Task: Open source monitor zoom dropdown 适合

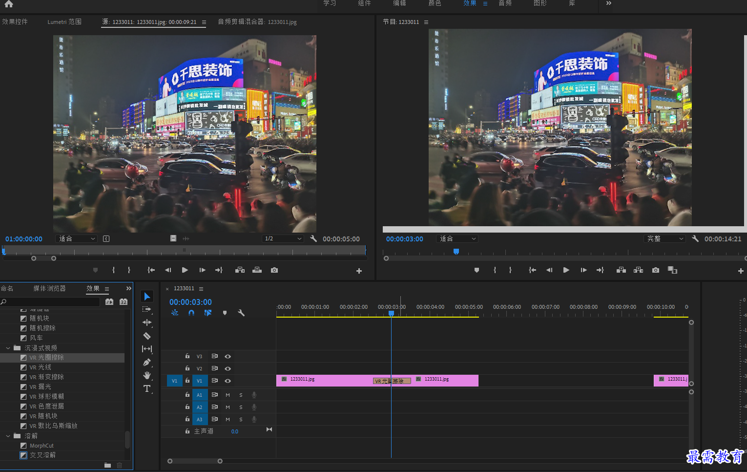Action: click(77, 238)
